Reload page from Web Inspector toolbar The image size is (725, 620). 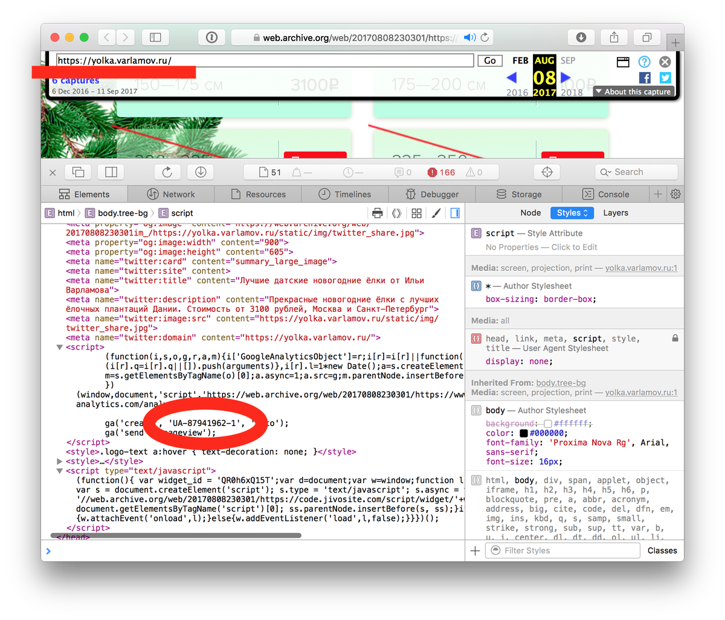167,172
